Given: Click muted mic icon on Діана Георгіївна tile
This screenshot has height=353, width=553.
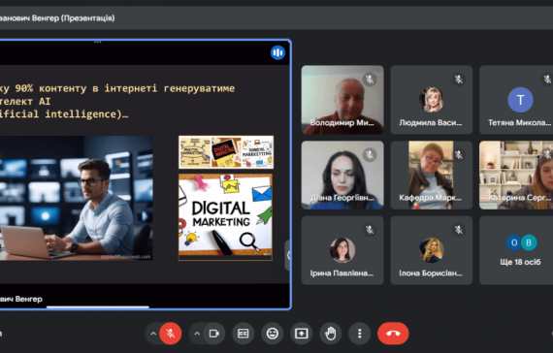Looking at the screenshot, I should point(370,154).
